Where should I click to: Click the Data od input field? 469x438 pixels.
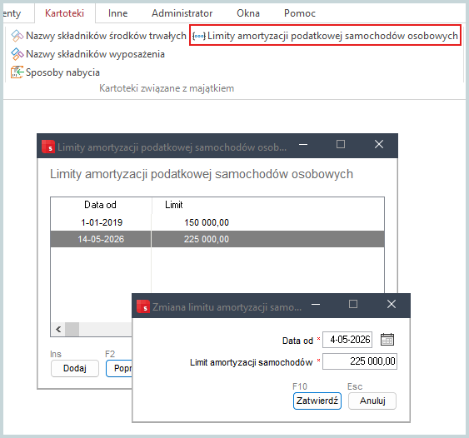pyautogui.click(x=347, y=340)
